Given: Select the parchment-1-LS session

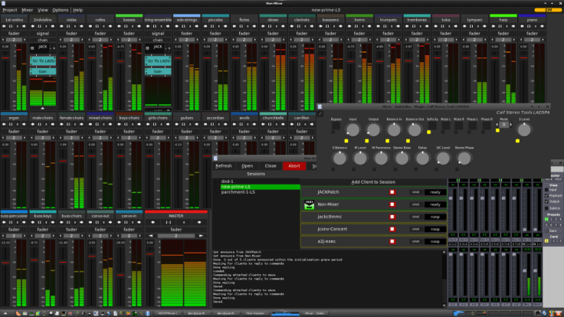Looking at the screenshot, I should coord(237,191).
